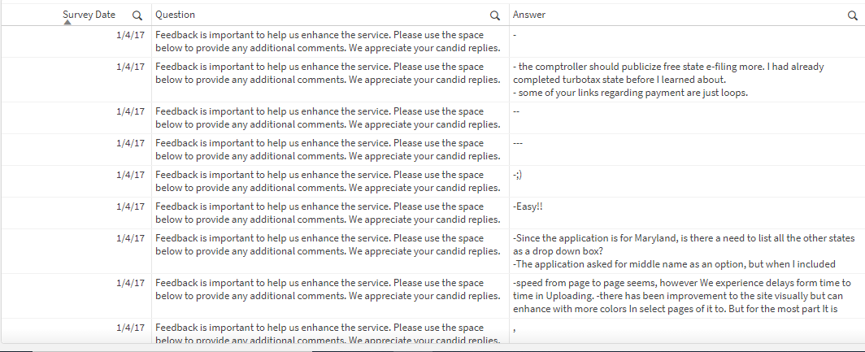
Task: Toggle the sort arrow under Survey Date
Action: (67, 23)
